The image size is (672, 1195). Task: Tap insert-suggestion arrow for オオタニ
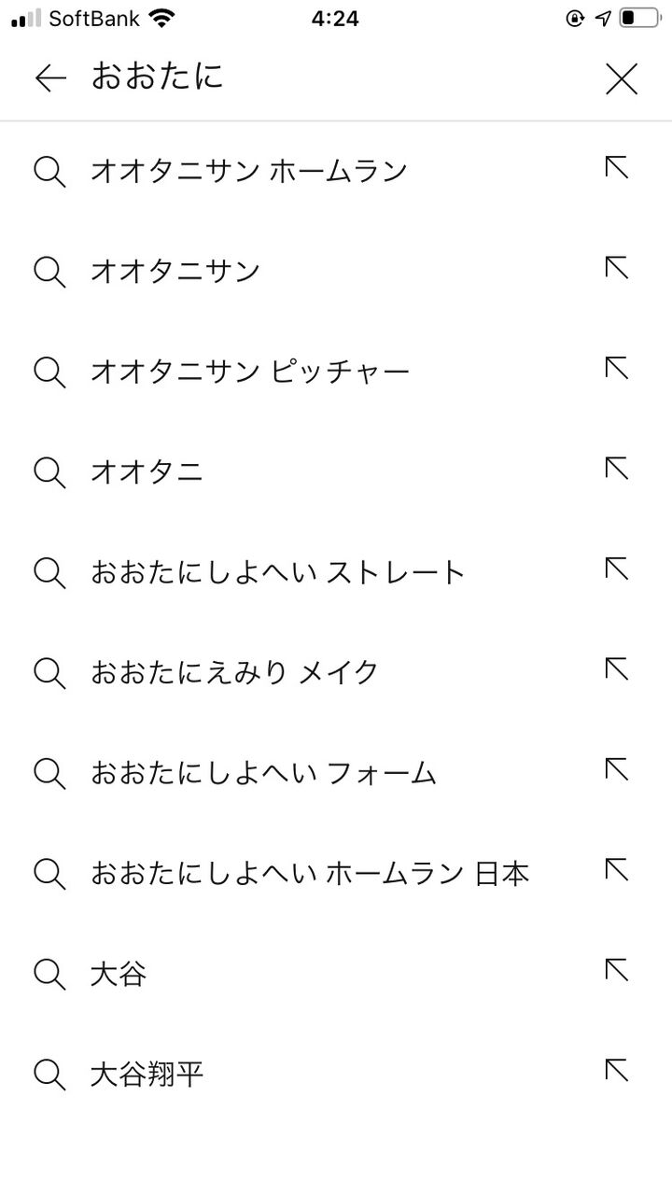[616, 469]
